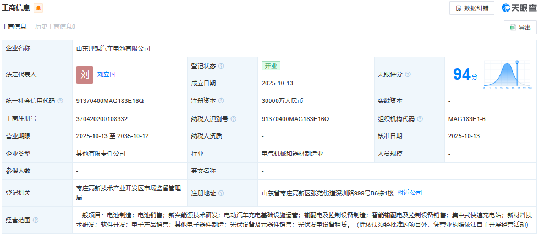Open the 附近公司 link
Viewport: 539px width, 235px height.
409,193
